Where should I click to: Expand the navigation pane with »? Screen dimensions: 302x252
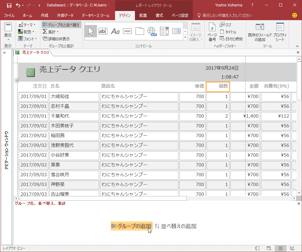click(4, 53)
